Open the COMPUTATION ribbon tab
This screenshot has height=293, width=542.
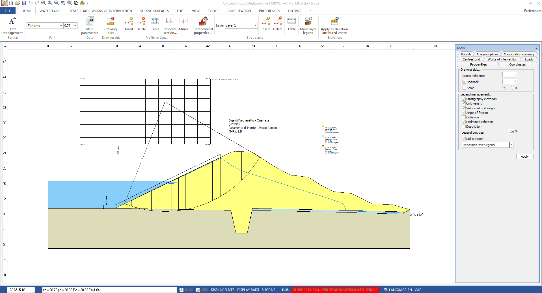(x=238, y=11)
